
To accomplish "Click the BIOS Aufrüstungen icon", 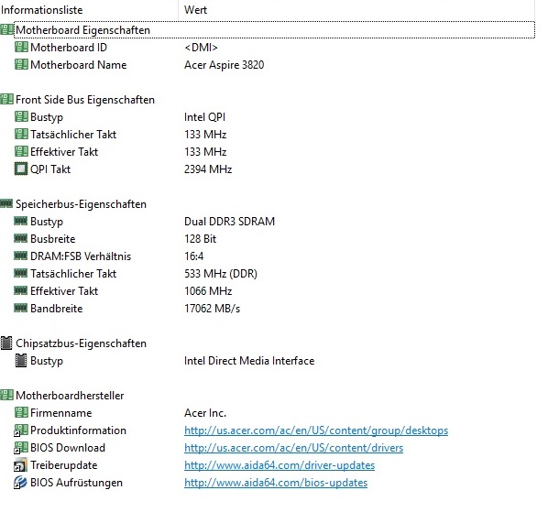I will (20, 483).
